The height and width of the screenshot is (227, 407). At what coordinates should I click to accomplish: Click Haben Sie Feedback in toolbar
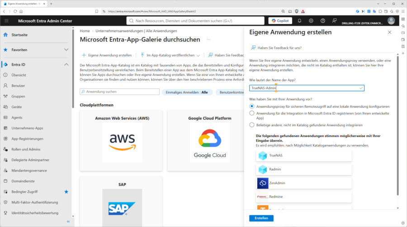click(226, 55)
